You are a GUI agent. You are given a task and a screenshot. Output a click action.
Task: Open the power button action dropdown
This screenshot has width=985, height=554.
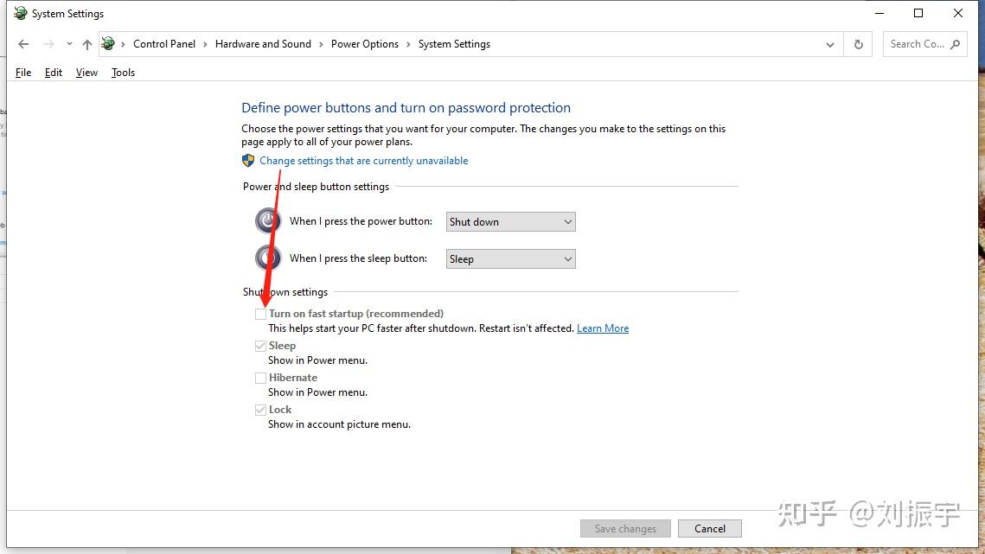pos(510,222)
